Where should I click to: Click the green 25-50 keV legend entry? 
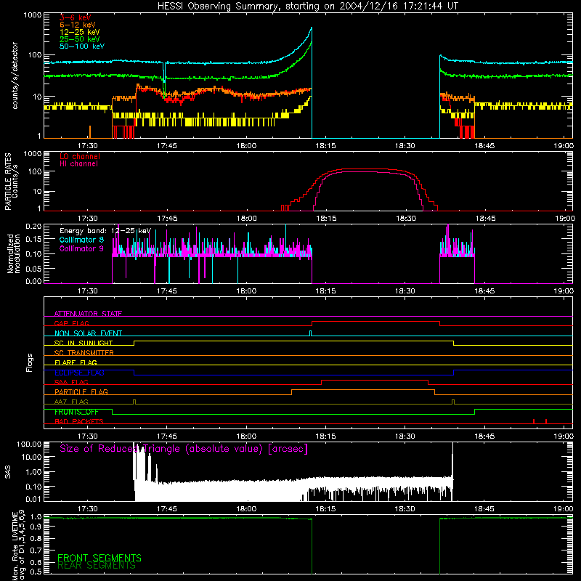(80, 39)
